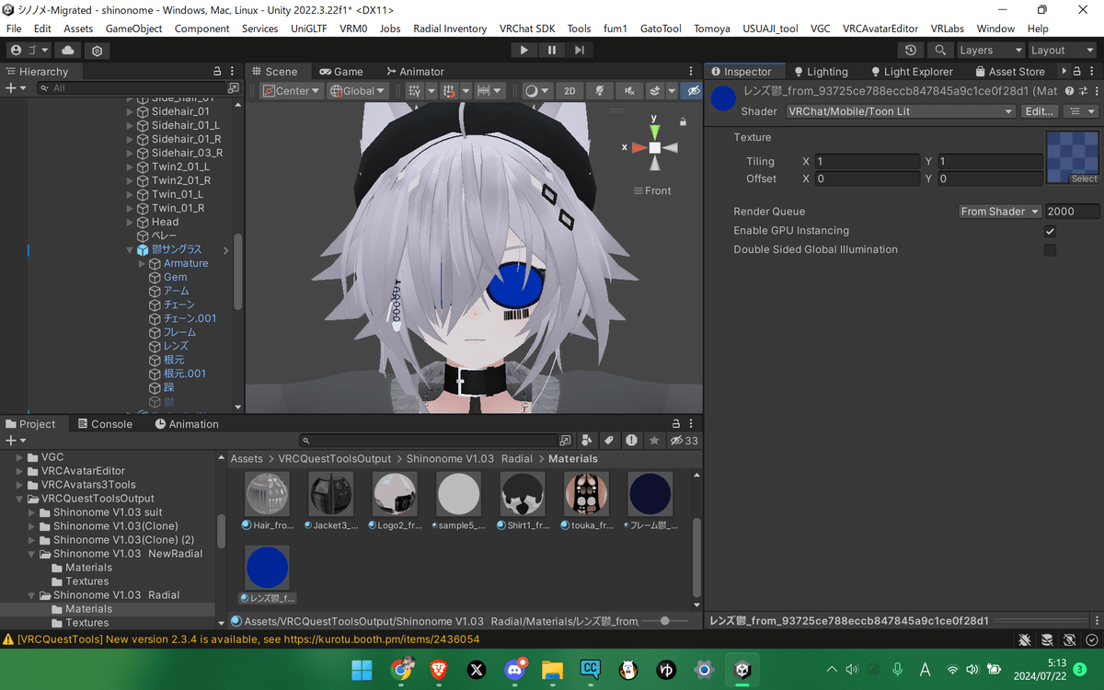
Task: Select the Hair_fro... material thumbnail
Action: (268, 495)
